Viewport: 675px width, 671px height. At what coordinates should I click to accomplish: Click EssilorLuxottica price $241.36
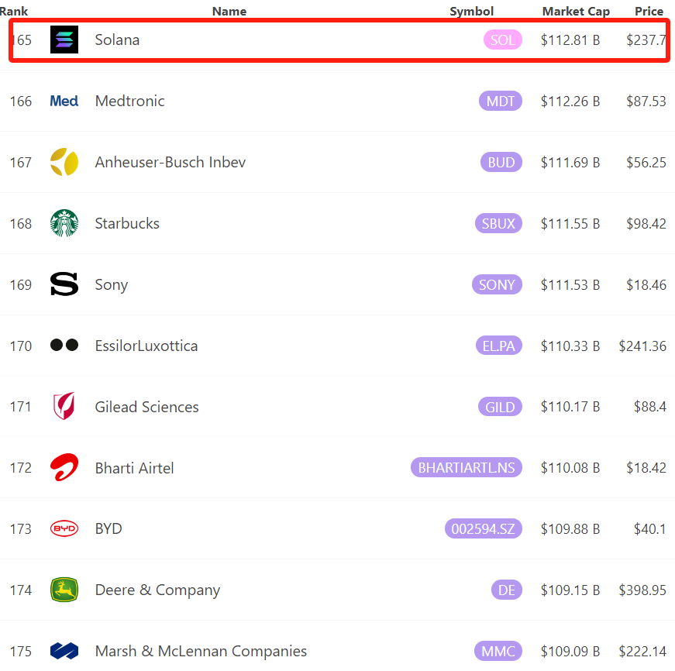[642, 346]
